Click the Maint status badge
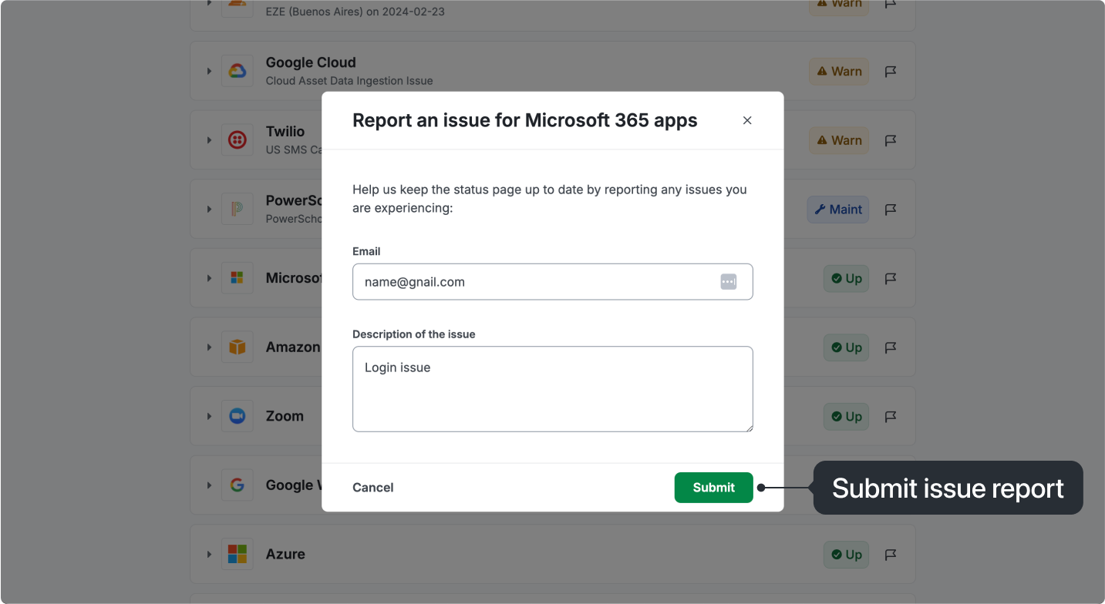The height and width of the screenshot is (604, 1105). tap(838, 210)
